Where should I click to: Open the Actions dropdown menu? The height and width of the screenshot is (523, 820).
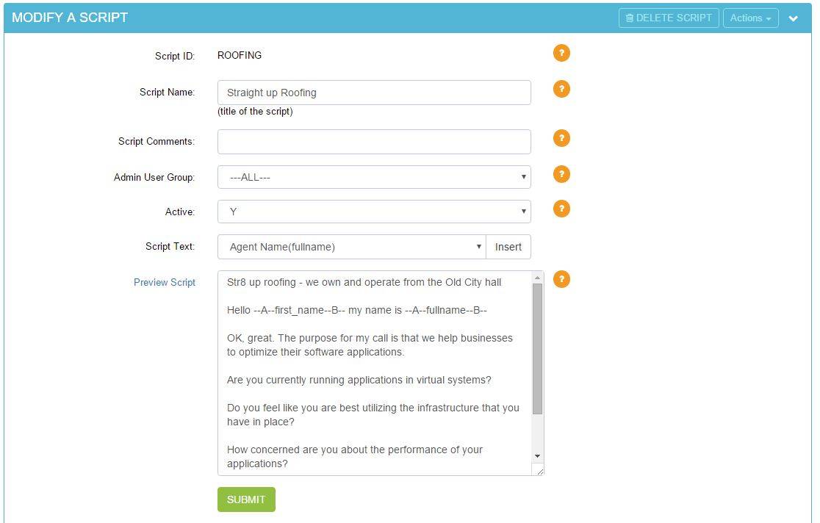[750, 18]
